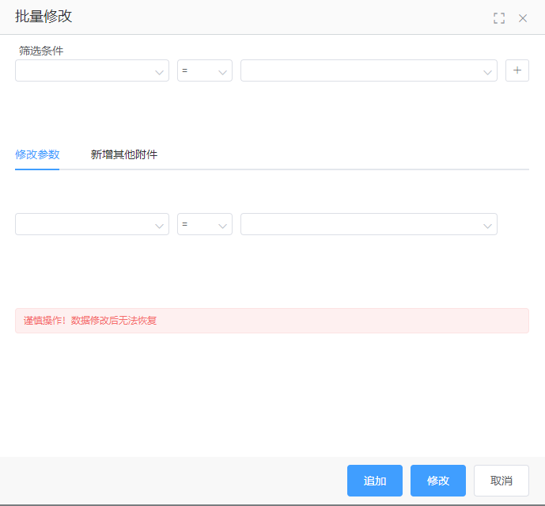Switch to the 修改参数 tab
This screenshot has height=506, width=545.
tap(37, 154)
